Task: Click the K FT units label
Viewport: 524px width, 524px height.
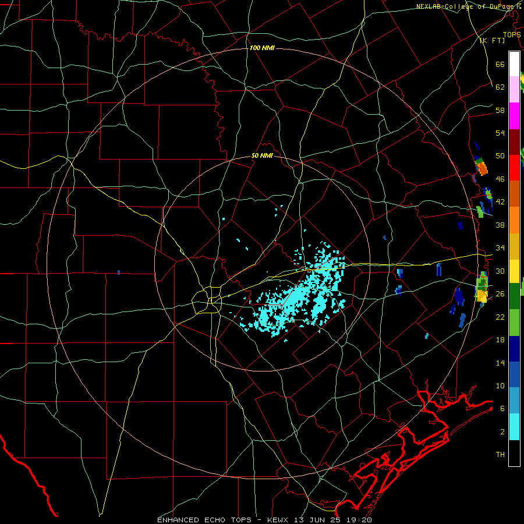Action: tap(492, 40)
